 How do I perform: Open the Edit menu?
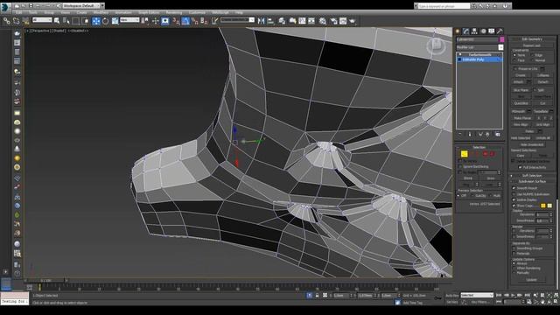(x=18, y=12)
